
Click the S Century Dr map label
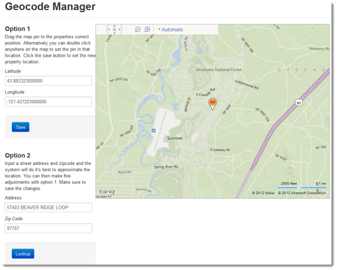(x=220, y=150)
